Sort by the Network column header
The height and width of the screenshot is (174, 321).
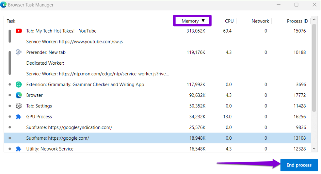260,21
